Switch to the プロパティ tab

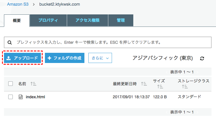pyautogui.click(x=48, y=20)
